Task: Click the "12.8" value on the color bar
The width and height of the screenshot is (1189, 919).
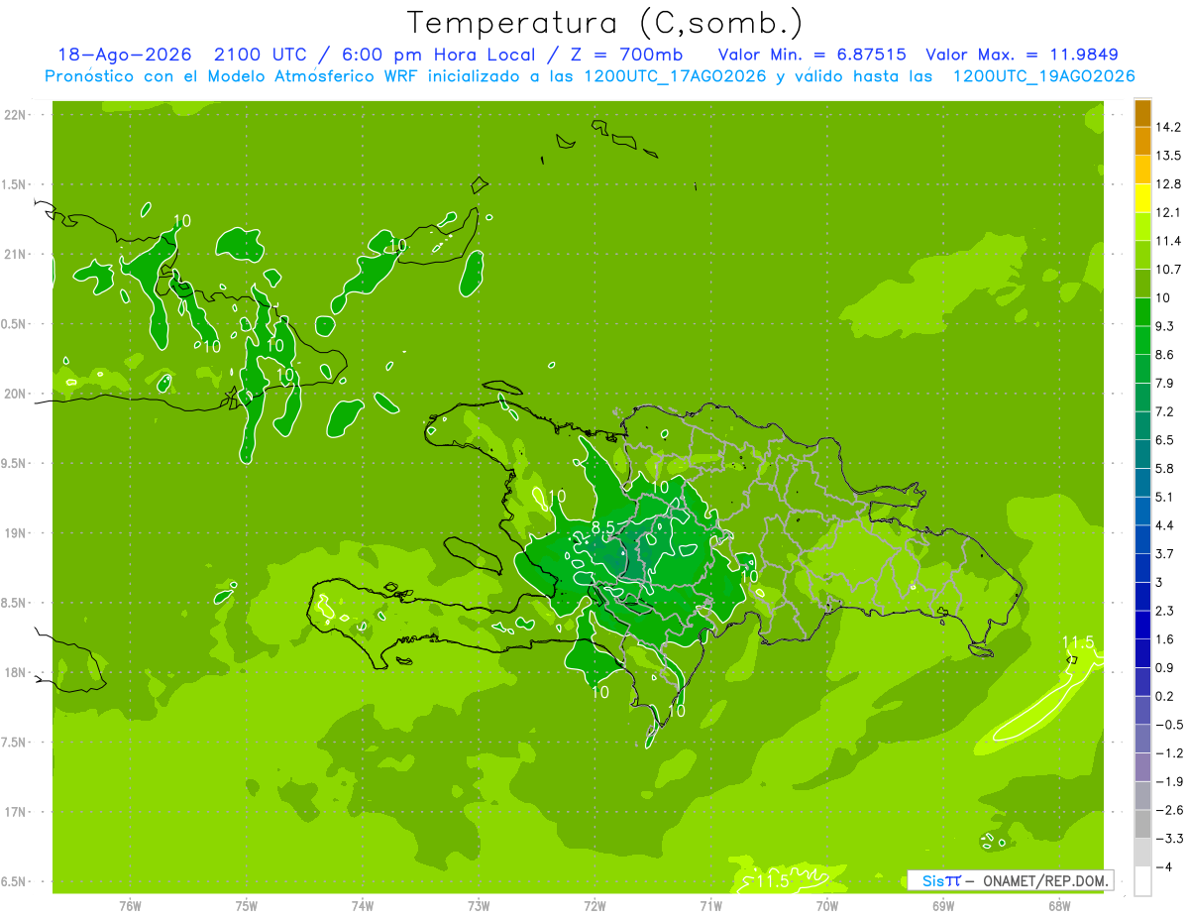Action: pyautogui.click(x=1168, y=183)
